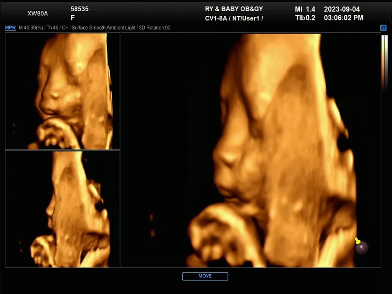Select the top-left 3D face view
The image size is (392, 294).
(x=62, y=91)
